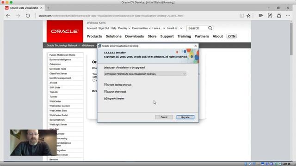Click the Share icon in browser toolbar

point(279,16)
